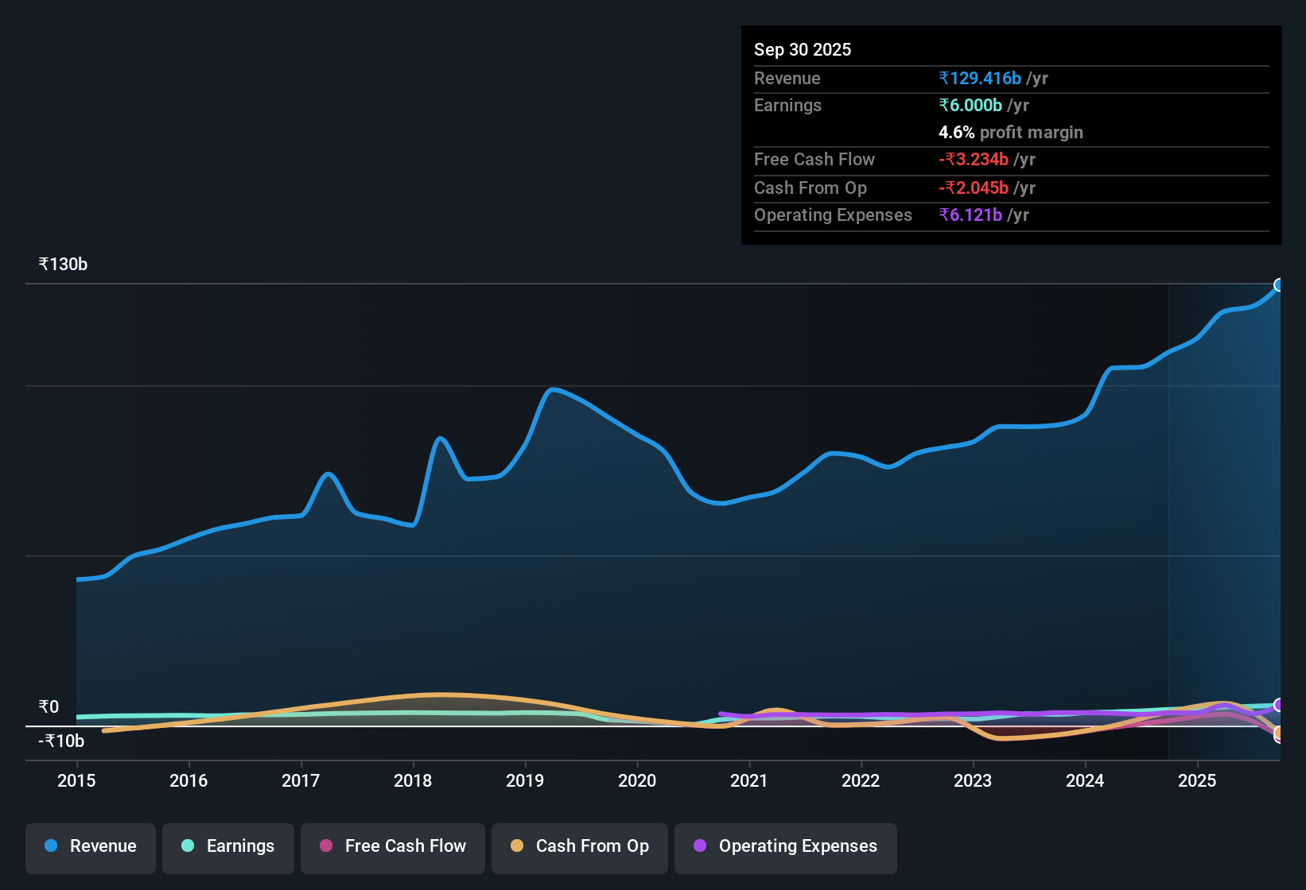The height and width of the screenshot is (890, 1306).
Task: Click the purple Operating Expenses endpoint marker
Action: pos(1278,706)
